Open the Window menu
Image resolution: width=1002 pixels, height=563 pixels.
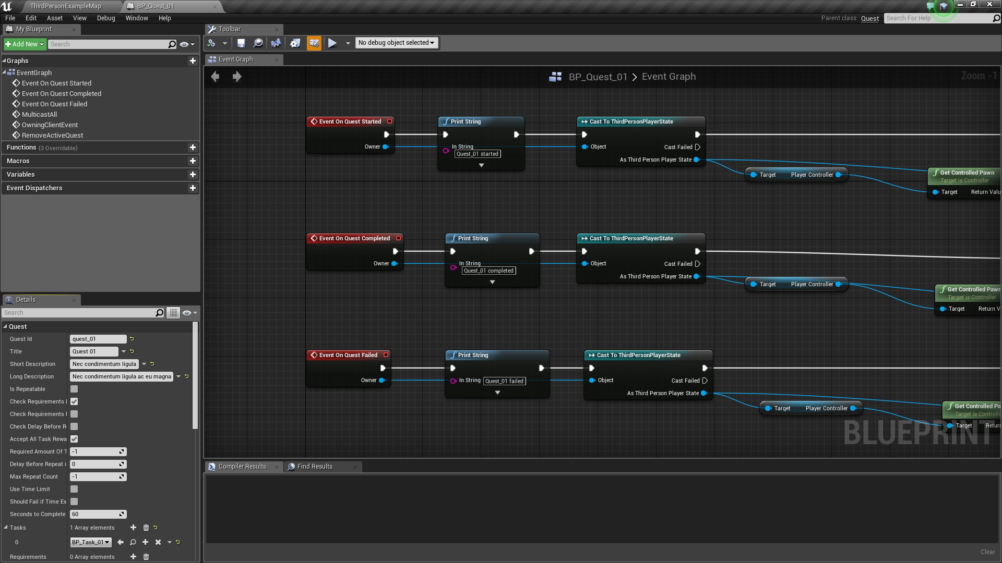[137, 18]
